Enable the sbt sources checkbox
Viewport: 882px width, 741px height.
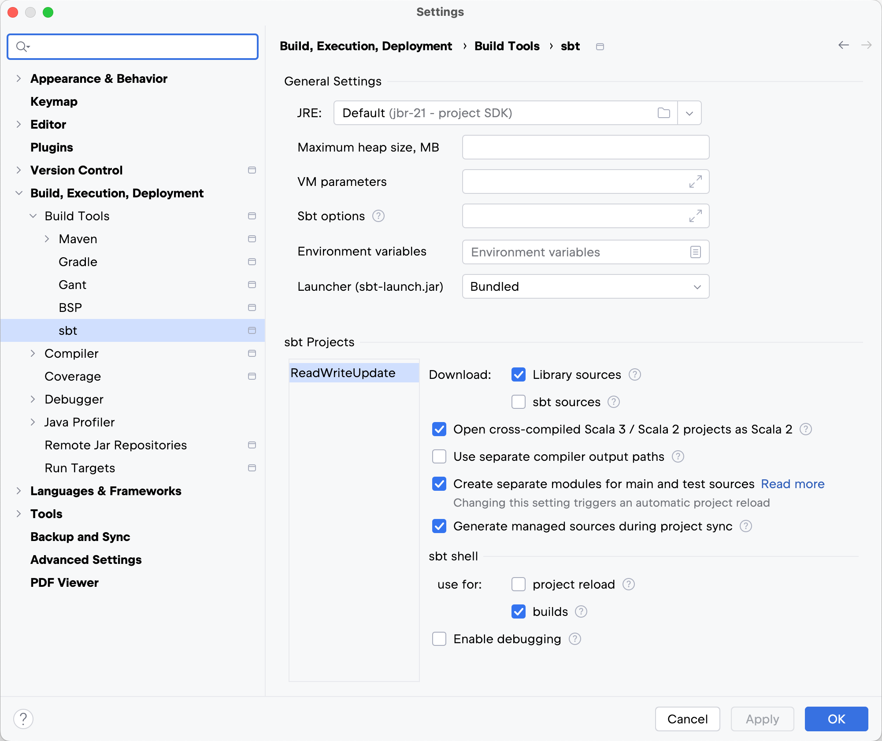click(518, 402)
